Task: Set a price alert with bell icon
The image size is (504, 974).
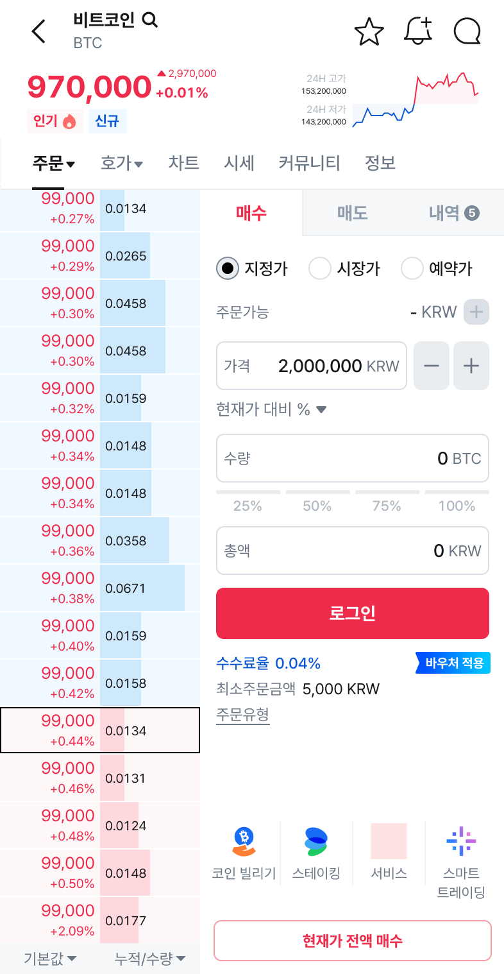Action: (x=418, y=31)
